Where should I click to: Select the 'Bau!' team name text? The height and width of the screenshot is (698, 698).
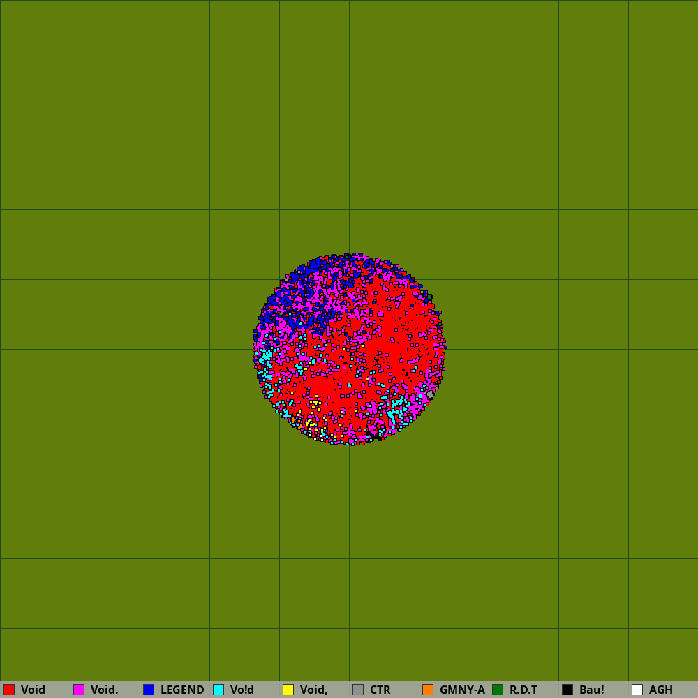(x=592, y=690)
